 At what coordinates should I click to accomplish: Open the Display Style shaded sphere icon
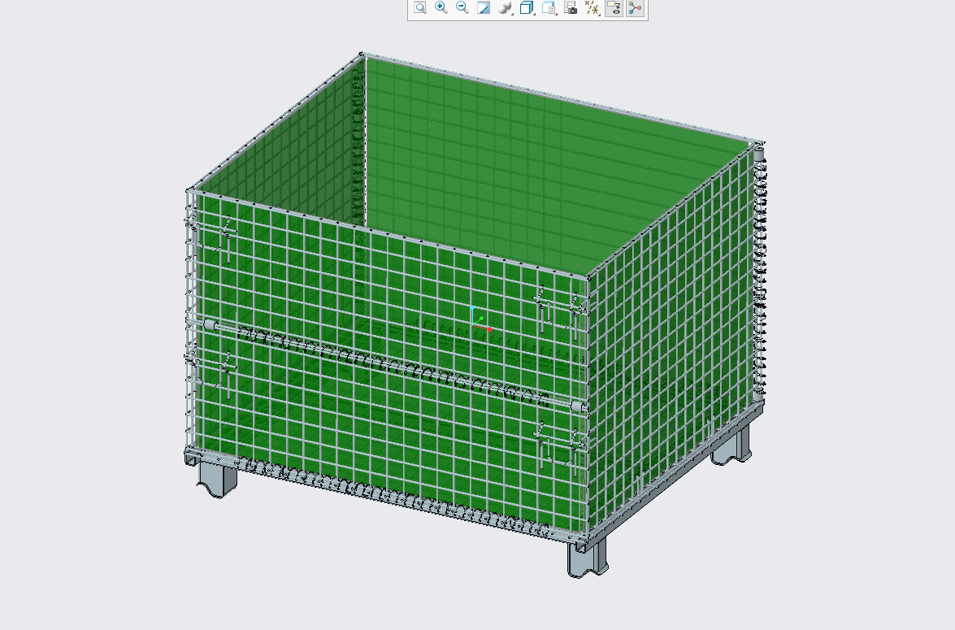tap(505, 7)
